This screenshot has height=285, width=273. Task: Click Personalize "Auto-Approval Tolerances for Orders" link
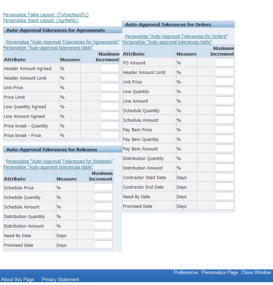click(x=176, y=36)
